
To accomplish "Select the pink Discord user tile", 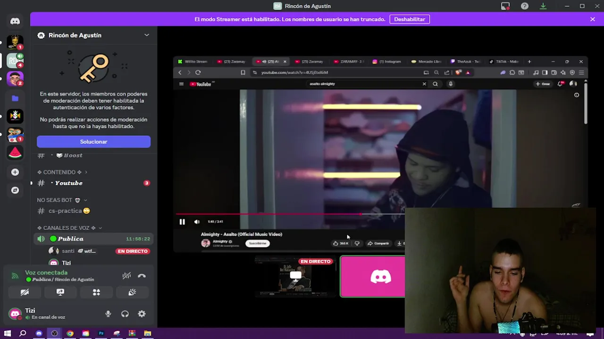I will tap(373, 276).
